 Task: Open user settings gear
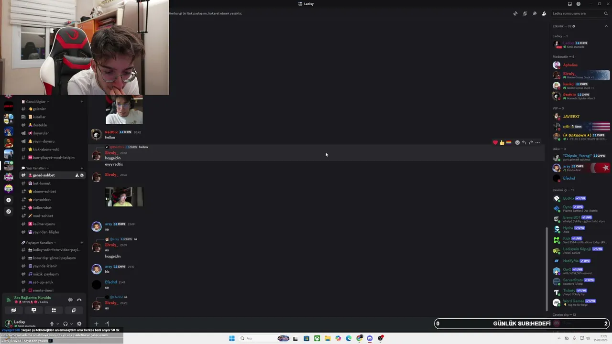79,324
